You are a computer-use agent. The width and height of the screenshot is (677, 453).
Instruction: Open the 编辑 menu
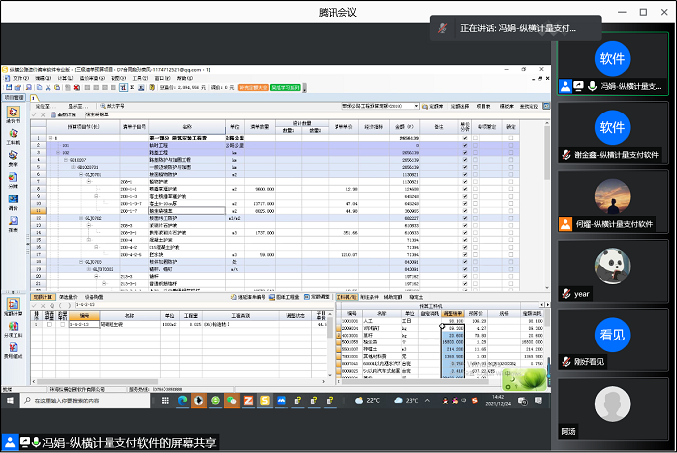(x=43, y=79)
